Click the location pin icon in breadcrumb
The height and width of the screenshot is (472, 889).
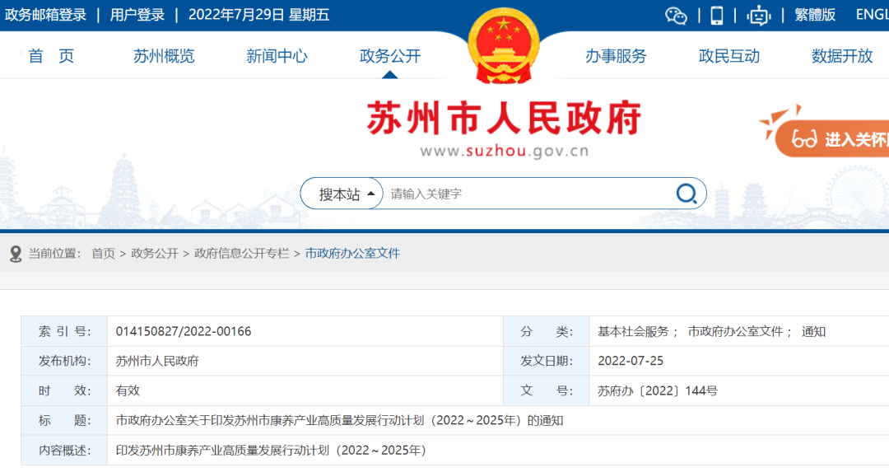pos(16,254)
